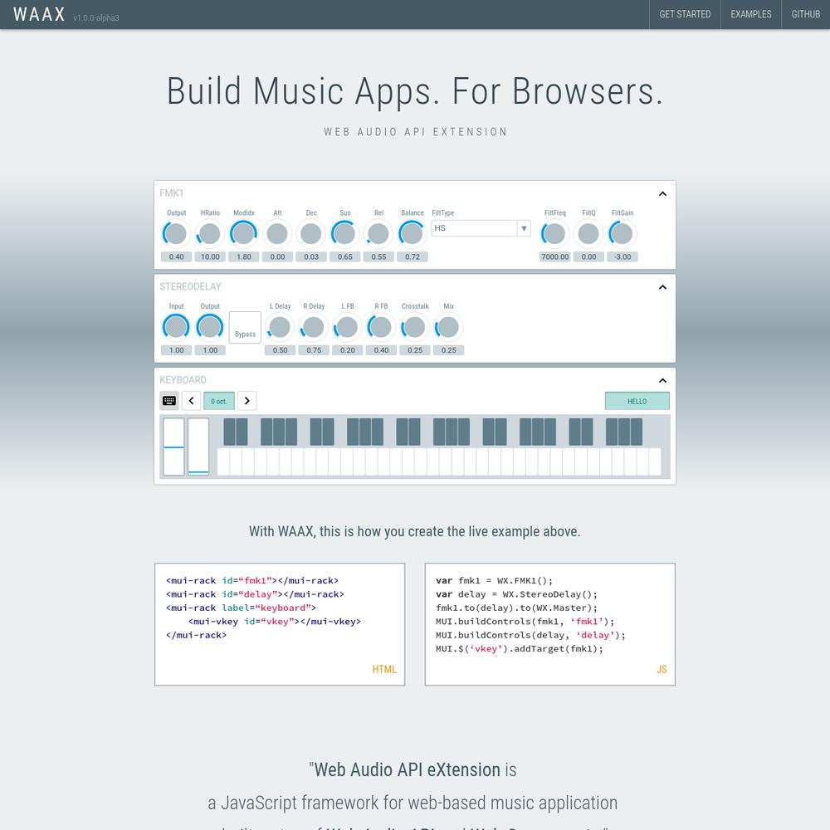This screenshot has width=830, height=830.
Task: Open the FiltType dropdown arrow
Action: point(524,228)
